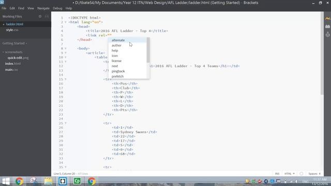Fold table tag at line 10
Screen dimensions: 331x186
click(66, 57)
